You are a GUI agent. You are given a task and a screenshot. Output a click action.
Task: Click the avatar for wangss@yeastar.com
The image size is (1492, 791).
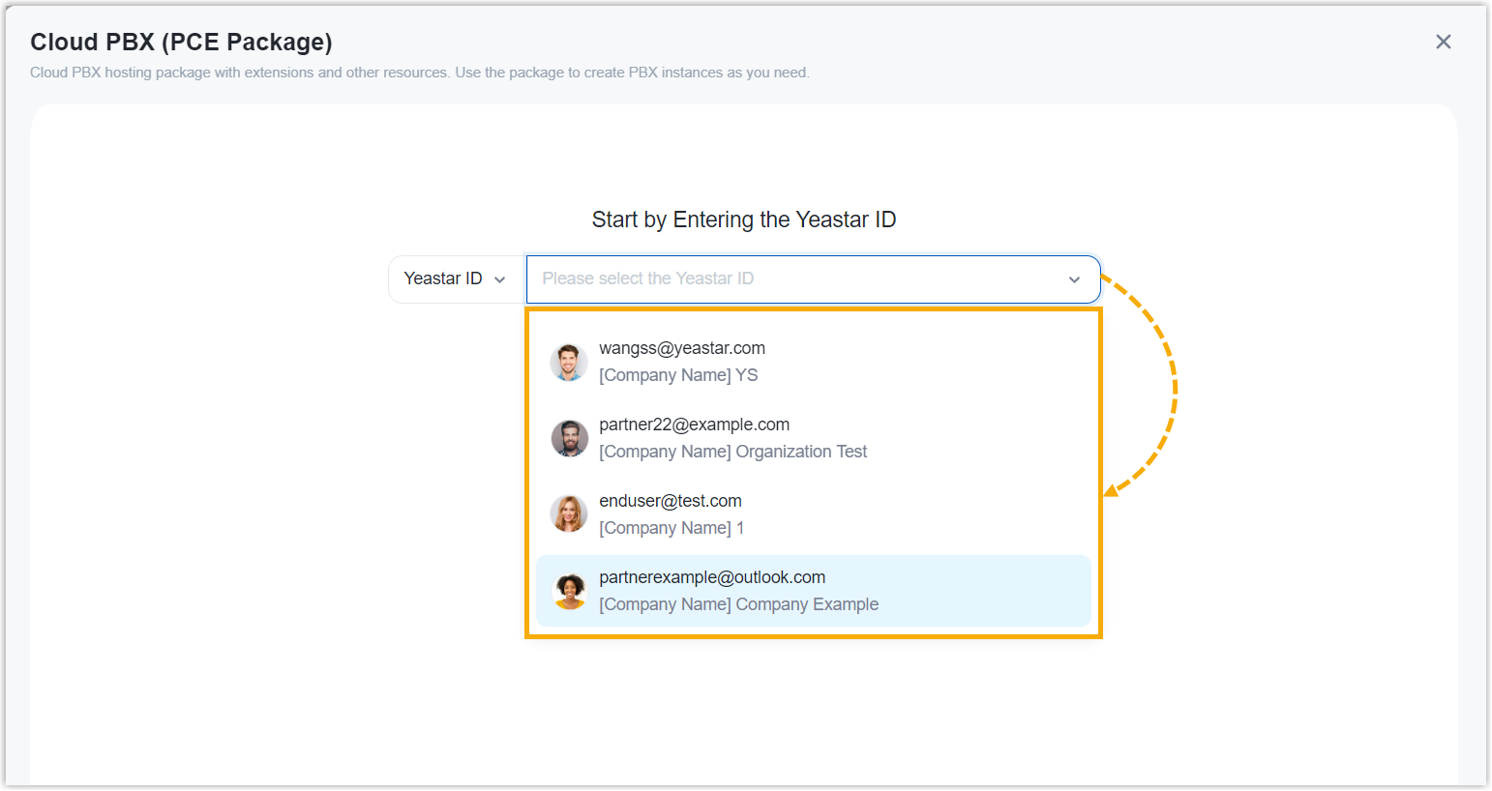(569, 363)
